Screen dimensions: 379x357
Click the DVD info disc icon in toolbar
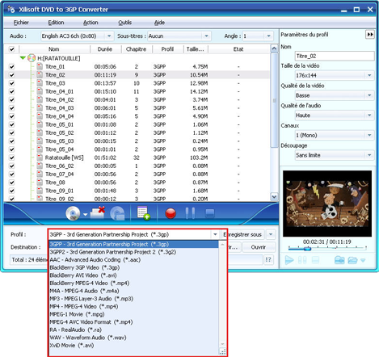118,213
